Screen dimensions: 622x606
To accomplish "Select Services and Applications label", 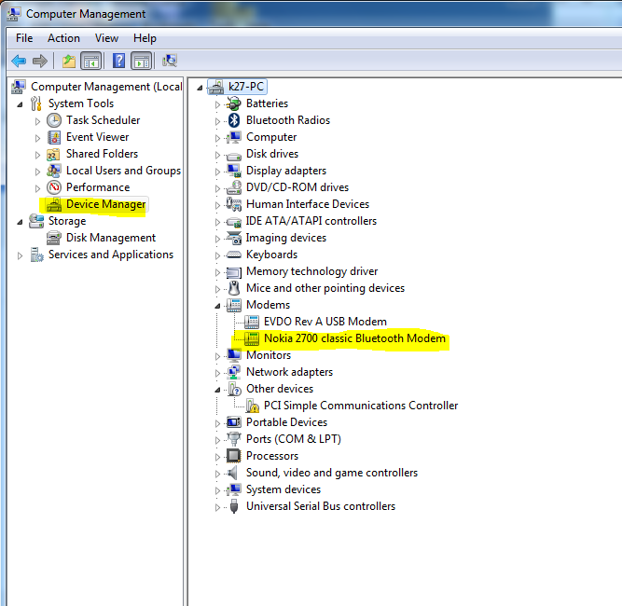I will click(x=111, y=255).
